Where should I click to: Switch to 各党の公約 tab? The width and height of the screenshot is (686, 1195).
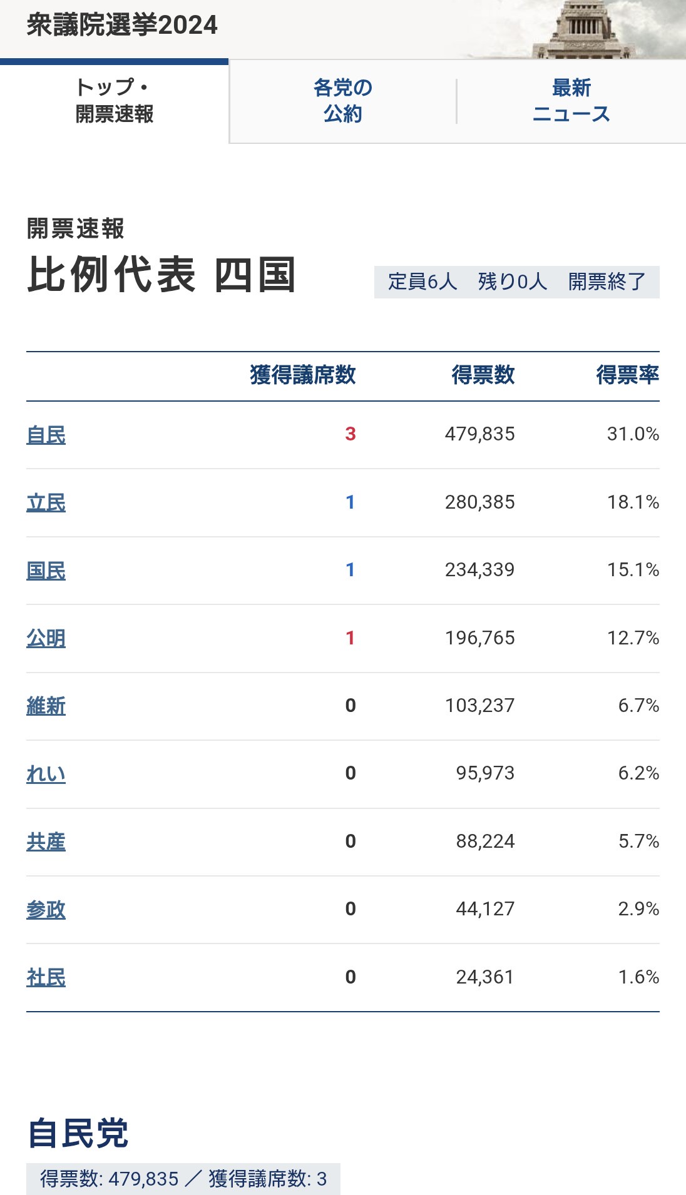343,101
